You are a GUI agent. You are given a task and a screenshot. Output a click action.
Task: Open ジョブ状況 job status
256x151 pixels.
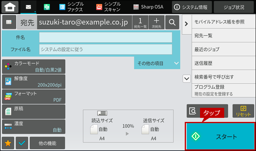pos(234,7)
